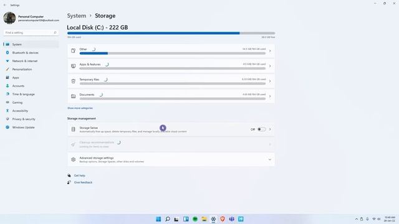Open Brave browser from the taskbar
The width and height of the screenshot is (399, 224).
pos(223,219)
